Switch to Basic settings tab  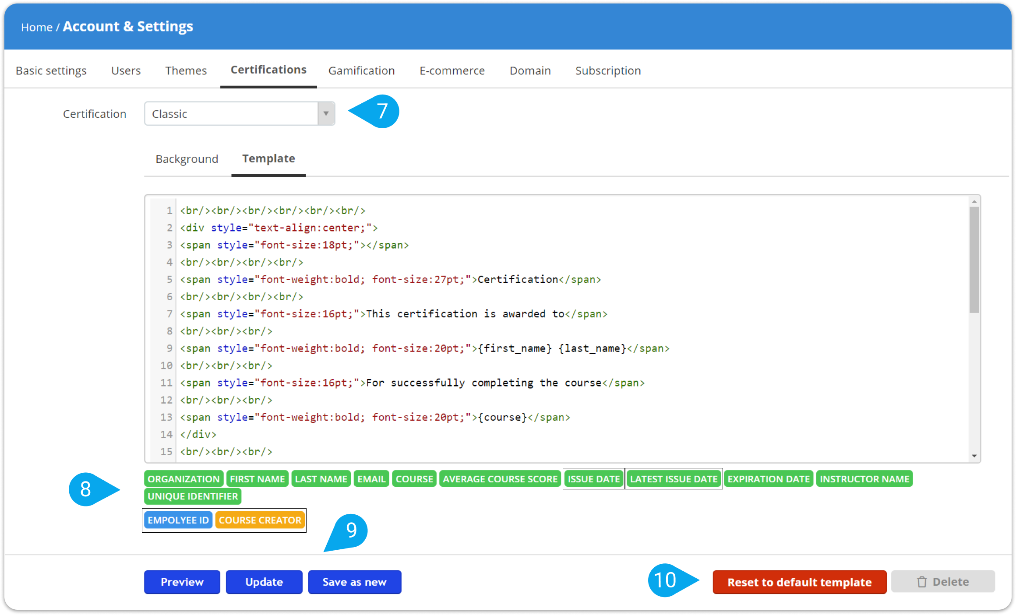click(x=51, y=70)
